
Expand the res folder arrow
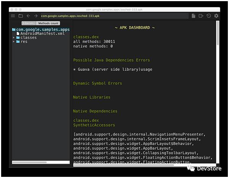(x=14, y=42)
